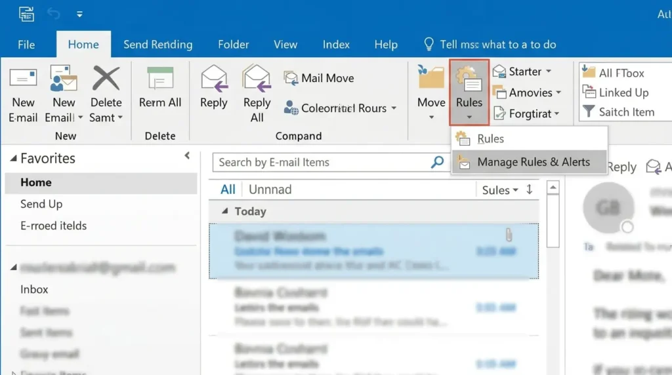Open the Delete Samt dropdown arrow
The height and width of the screenshot is (375, 672).
click(x=121, y=117)
